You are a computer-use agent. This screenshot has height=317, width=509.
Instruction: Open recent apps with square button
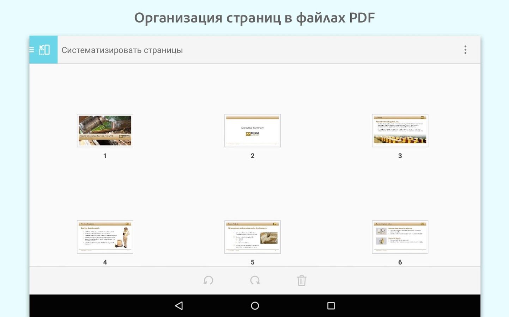click(x=331, y=306)
